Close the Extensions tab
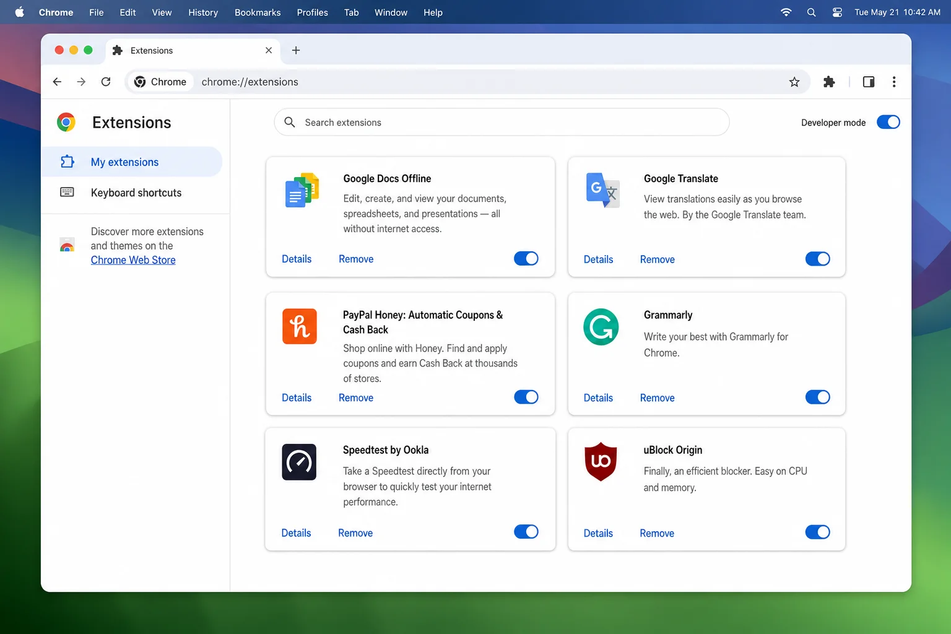Screen dimensions: 951x634 pyautogui.click(x=269, y=50)
